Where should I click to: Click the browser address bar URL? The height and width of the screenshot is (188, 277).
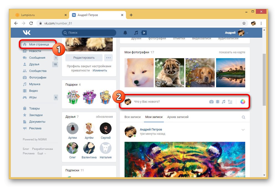click(58, 23)
